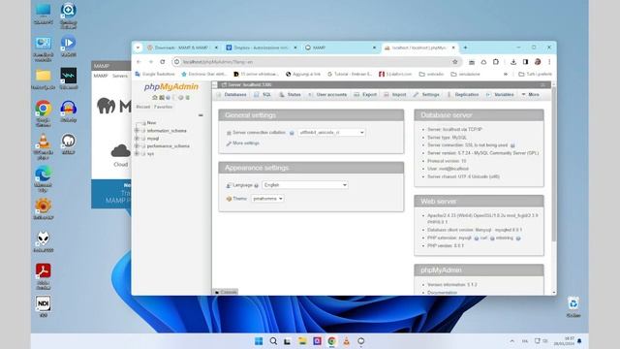Open the Servers menu in MAMP window

[x=120, y=76]
